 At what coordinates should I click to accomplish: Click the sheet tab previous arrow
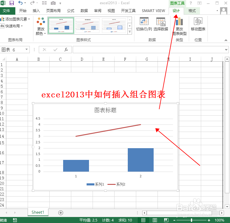[x=6, y=212]
